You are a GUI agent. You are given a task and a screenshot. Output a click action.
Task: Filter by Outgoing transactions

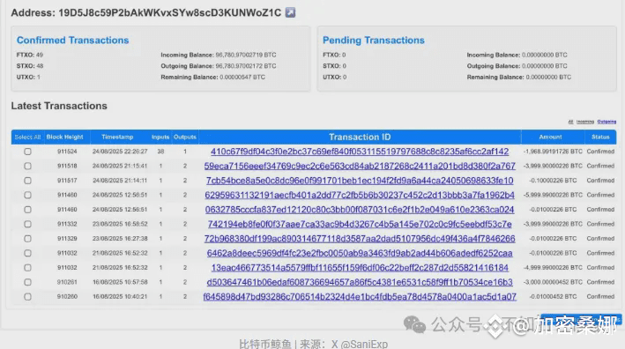point(606,122)
